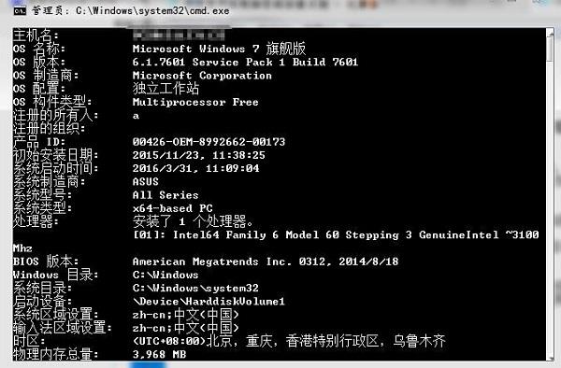Click the product ID '00426-OEM-8992662-00173'
This screenshot has width=561, height=368.
click(209, 142)
